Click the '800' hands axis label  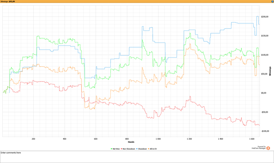point(127,139)
